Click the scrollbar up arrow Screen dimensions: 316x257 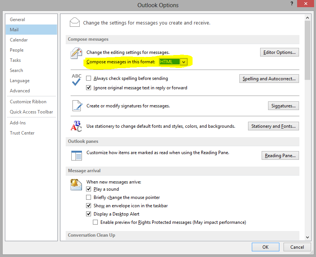(307, 18)
